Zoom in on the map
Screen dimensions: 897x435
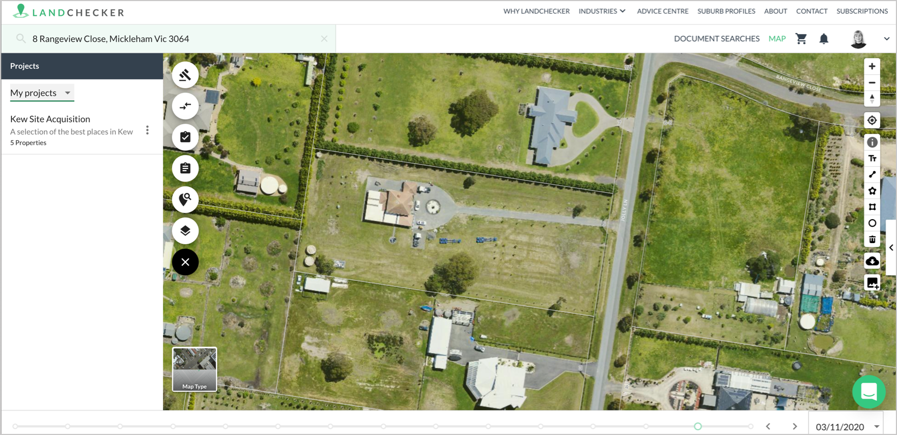tap(872, 67)
